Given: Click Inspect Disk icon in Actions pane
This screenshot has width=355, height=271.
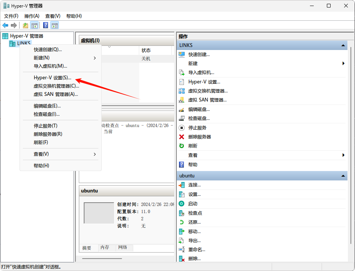Looking at the screenshot, I should click(x=182, y=118).
